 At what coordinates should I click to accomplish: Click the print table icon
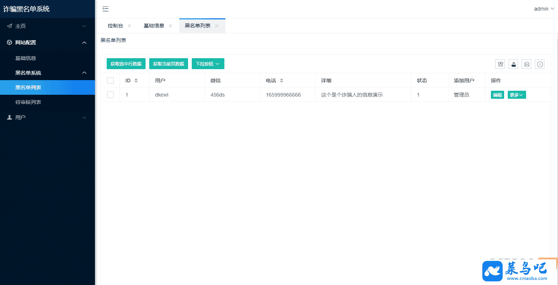click(x=526, y=64)
